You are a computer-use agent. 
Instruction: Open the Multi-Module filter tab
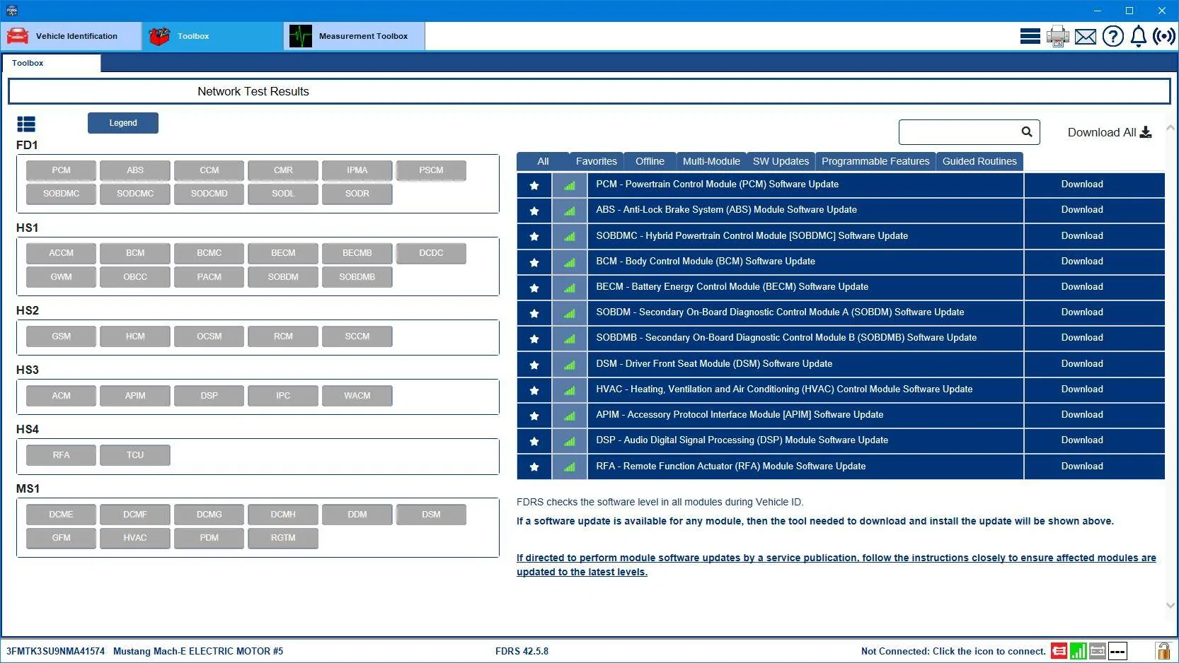tap(711, 161)
